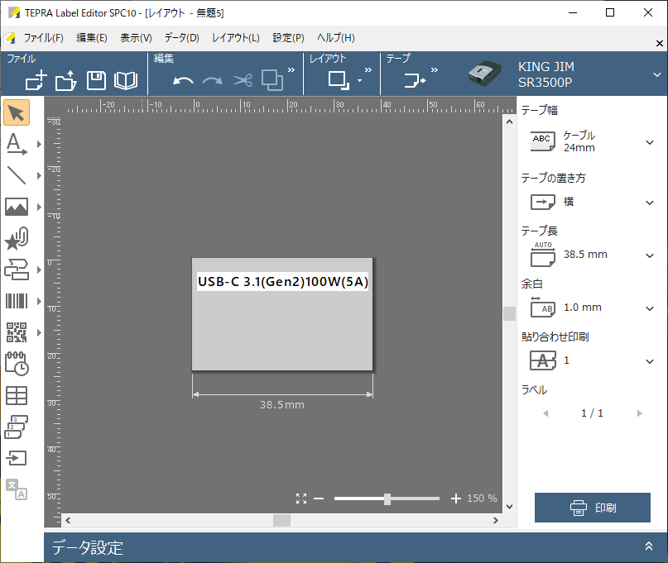Click the zoom slider handle
668x563 pixels.
(x=387, y=499)
